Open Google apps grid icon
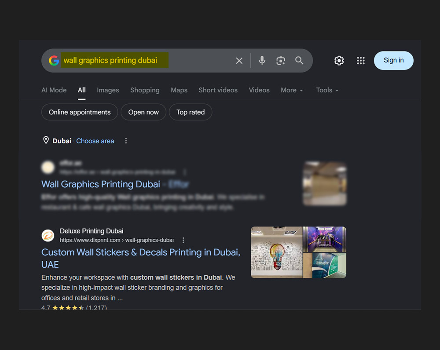Viewport: 440px width, 350px height. pos(361,61)
